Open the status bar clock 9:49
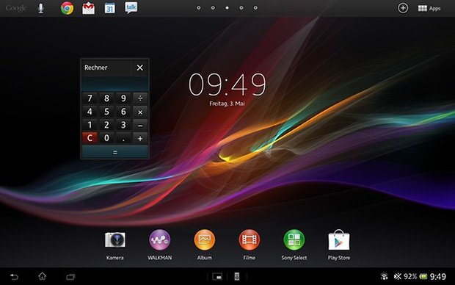 click(x=438, y=276)
